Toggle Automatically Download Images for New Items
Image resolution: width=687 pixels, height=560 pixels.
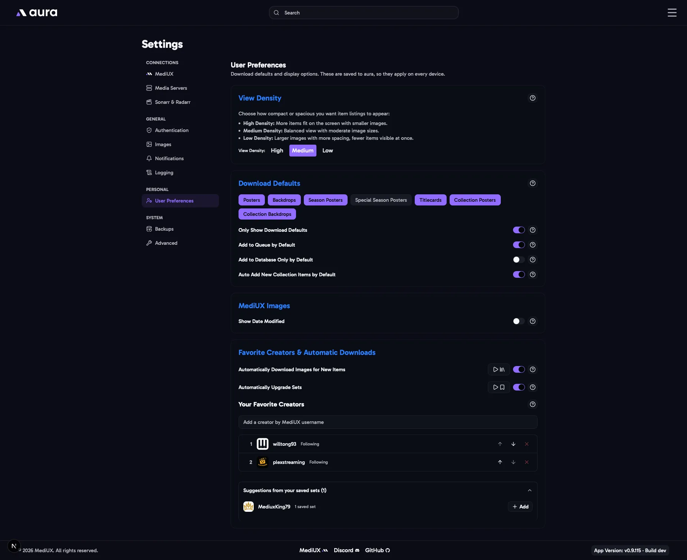[519, 369]
